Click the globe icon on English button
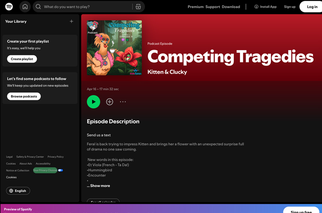This screenshot has height=213, width=322. 11,191
